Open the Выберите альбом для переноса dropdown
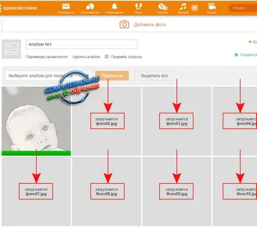This screenshot has height=231, width=257. (49, 76)
